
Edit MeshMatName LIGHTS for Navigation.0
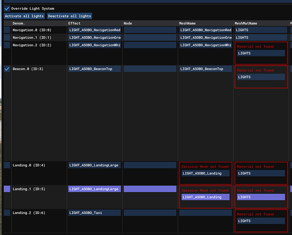coord(261,30)
